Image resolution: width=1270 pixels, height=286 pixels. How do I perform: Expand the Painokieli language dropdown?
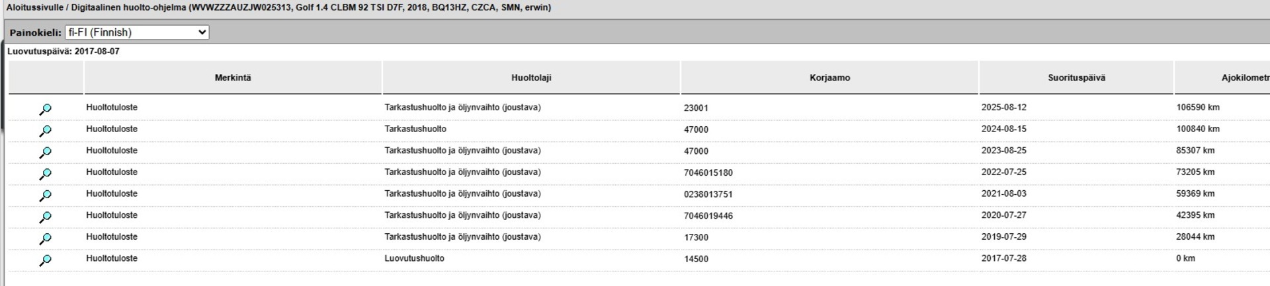(x=137, y=32)
